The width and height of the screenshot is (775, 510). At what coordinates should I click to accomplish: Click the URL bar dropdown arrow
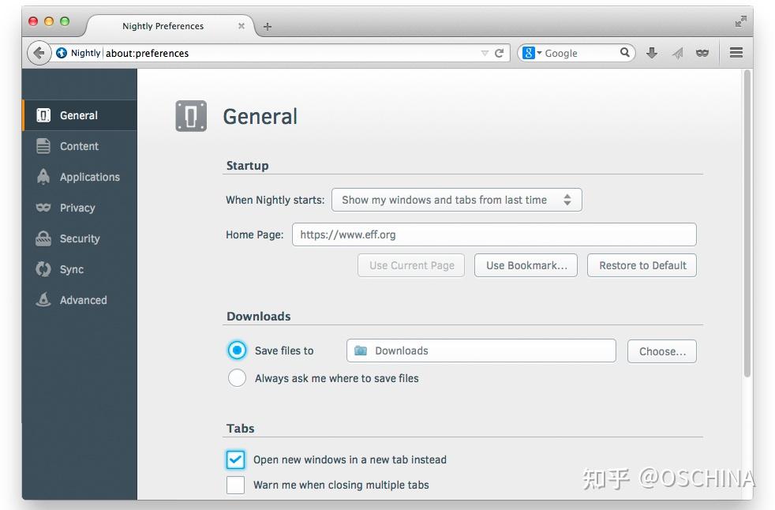486,53
